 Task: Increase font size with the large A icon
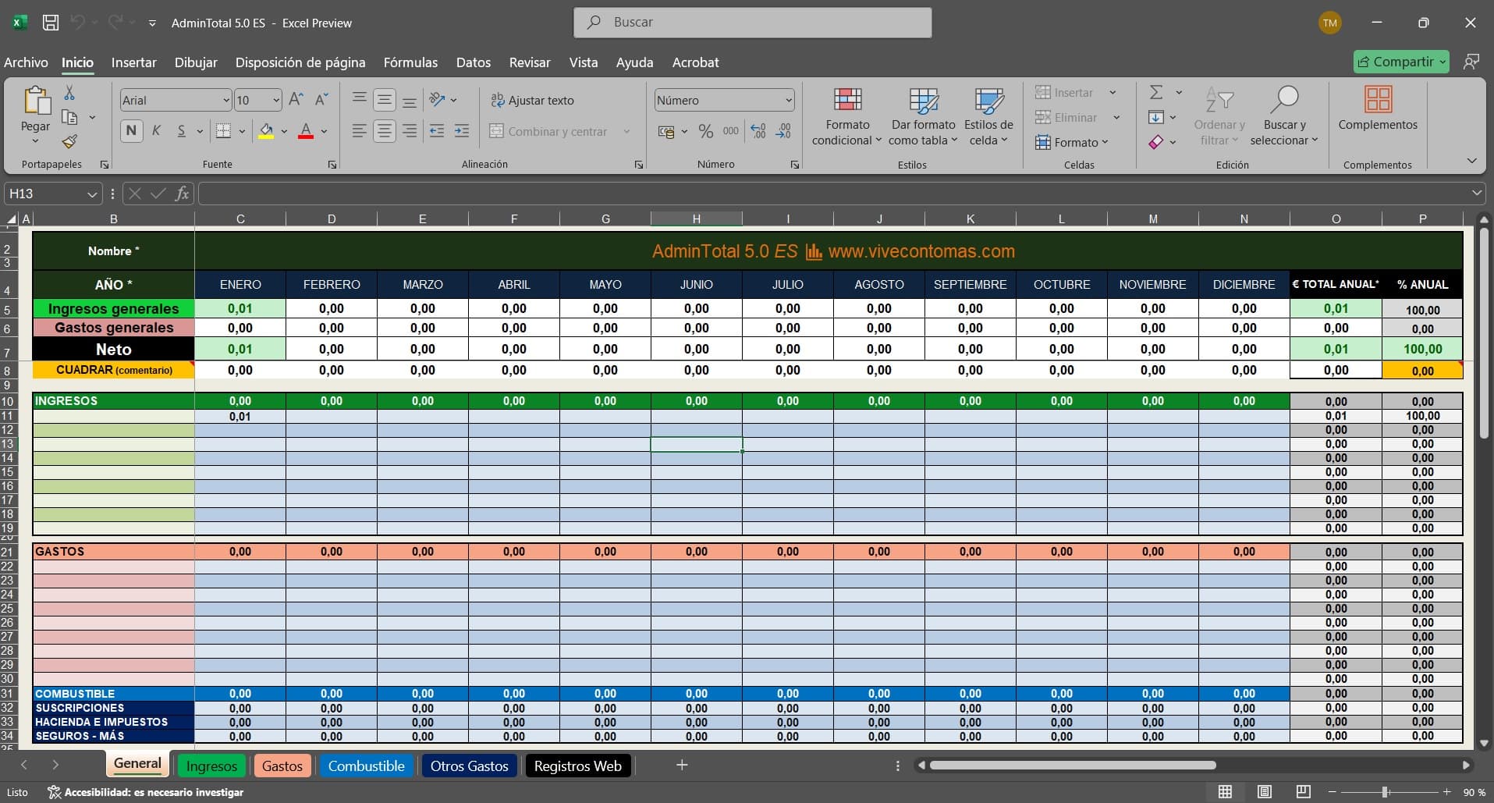[296, 100]
